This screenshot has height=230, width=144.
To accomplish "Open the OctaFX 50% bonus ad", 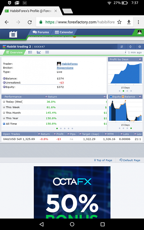I will pos(72,192).
